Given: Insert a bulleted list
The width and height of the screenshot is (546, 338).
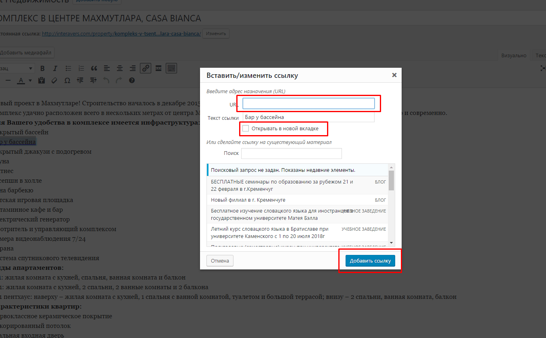Looking at the screenshot, I should click(x=68, y=68).
